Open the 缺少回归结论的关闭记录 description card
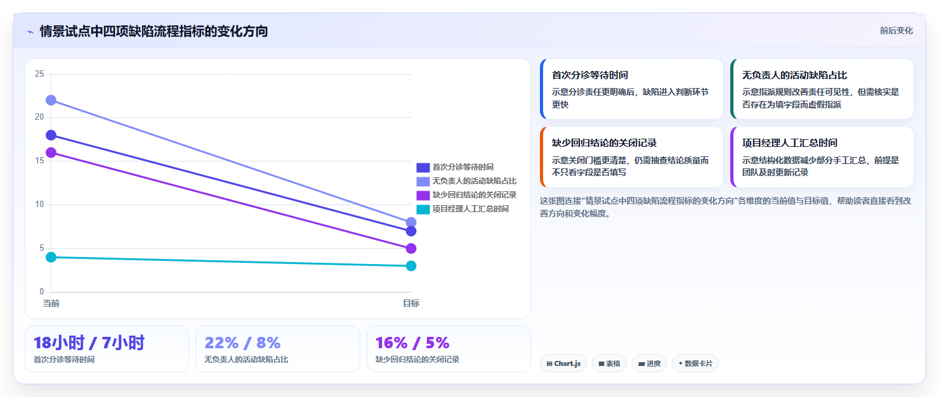 [x=631, y=157]
